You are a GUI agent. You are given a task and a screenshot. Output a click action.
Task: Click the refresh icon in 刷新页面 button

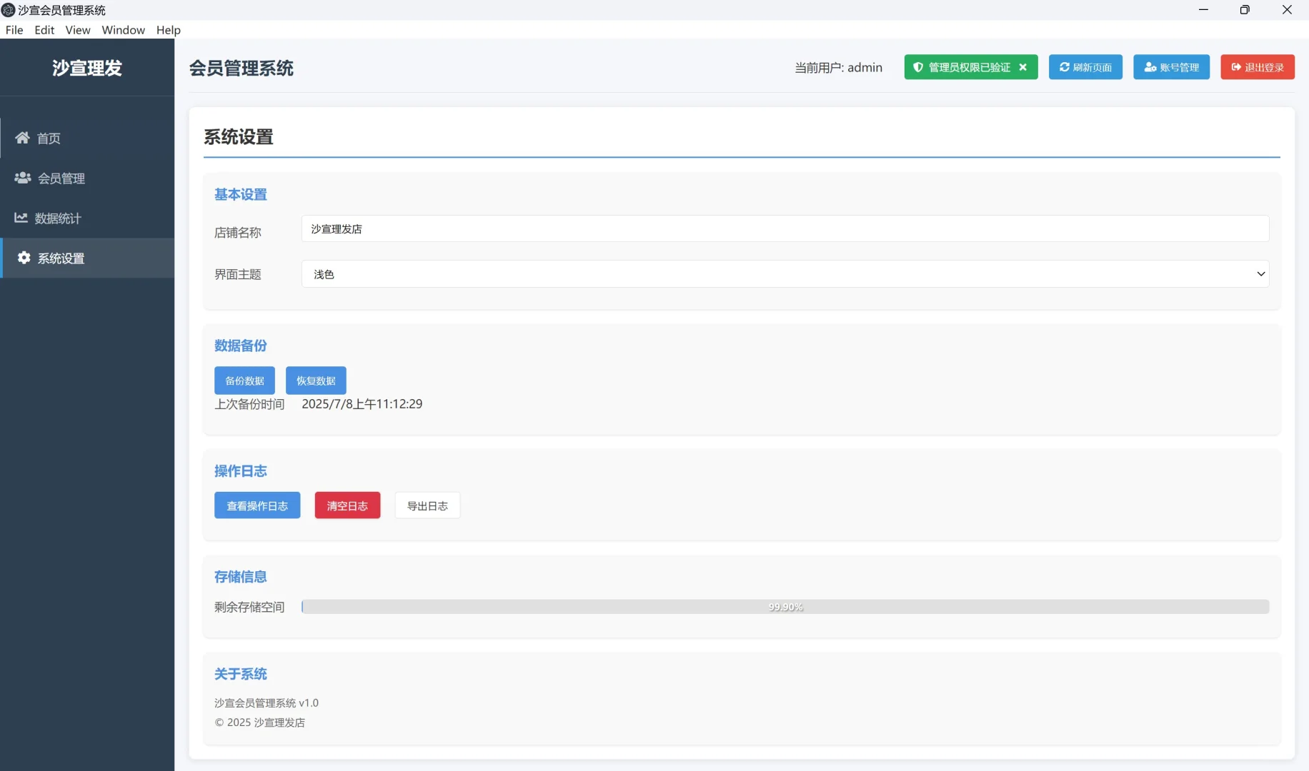(x=1065, y=67)
